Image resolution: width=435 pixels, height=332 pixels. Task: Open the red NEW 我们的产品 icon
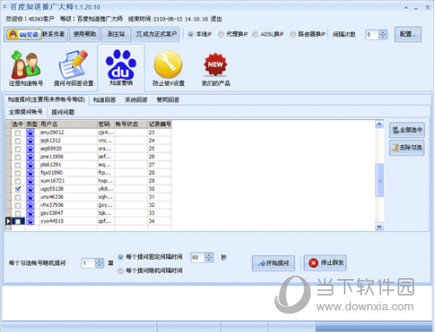pos(215,69)
